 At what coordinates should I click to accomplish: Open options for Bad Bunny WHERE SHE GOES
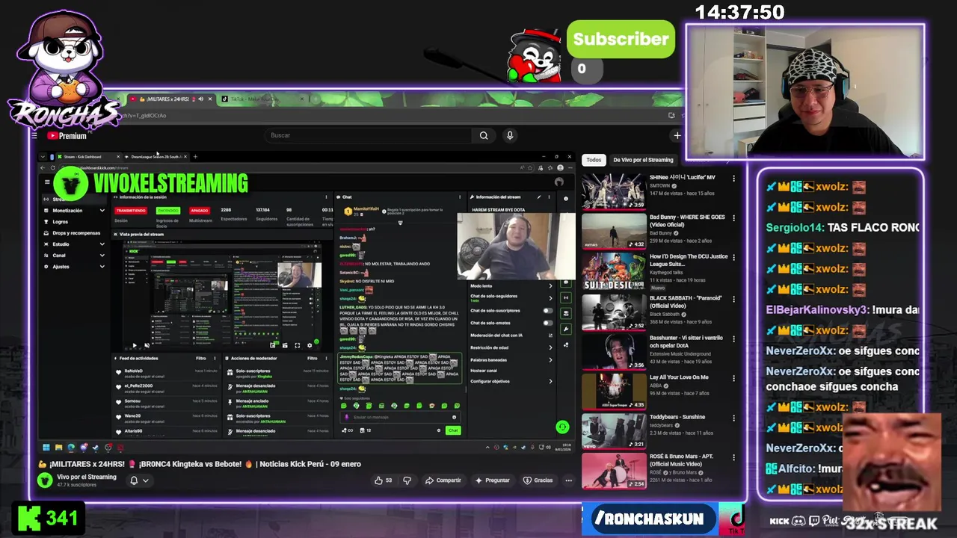click(733, 218)
